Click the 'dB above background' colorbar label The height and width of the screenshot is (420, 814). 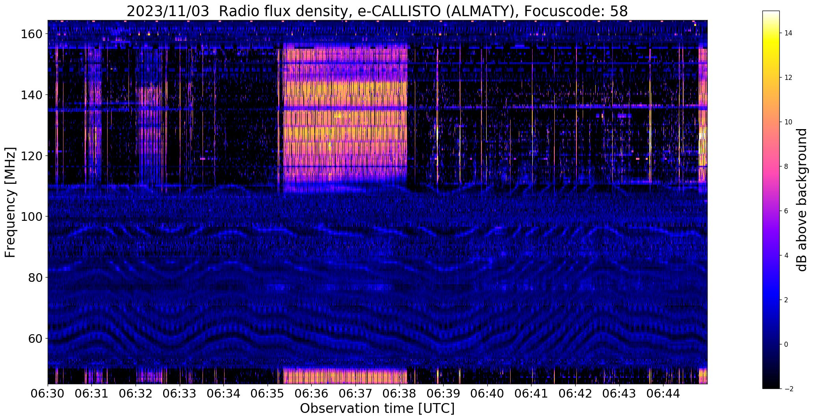(802, 200)
